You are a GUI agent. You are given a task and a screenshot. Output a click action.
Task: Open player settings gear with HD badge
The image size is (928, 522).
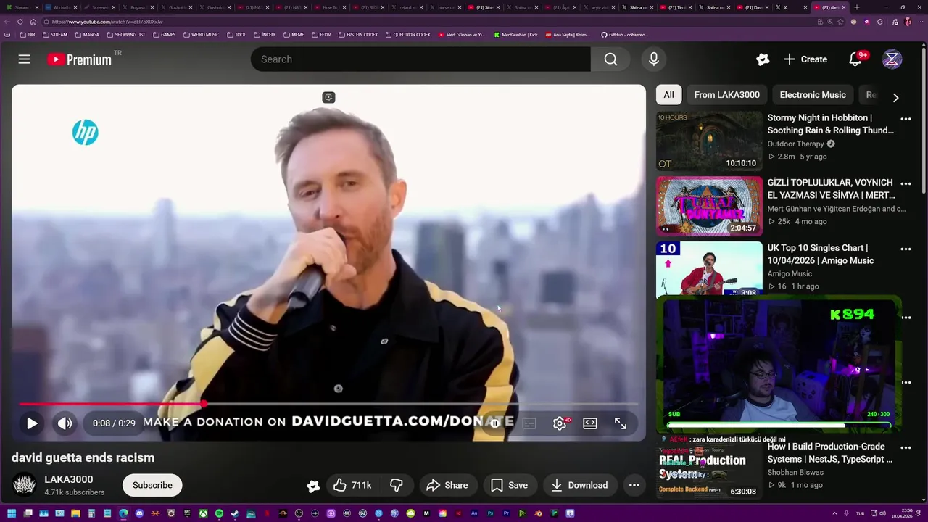[x=560, y=423]
